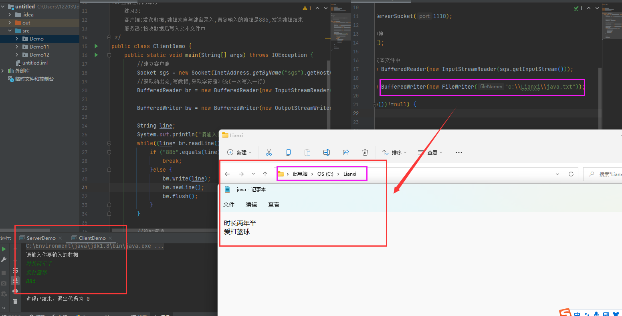Click the gray stop process button
The image size is (622, 316).
click(4, 272)
